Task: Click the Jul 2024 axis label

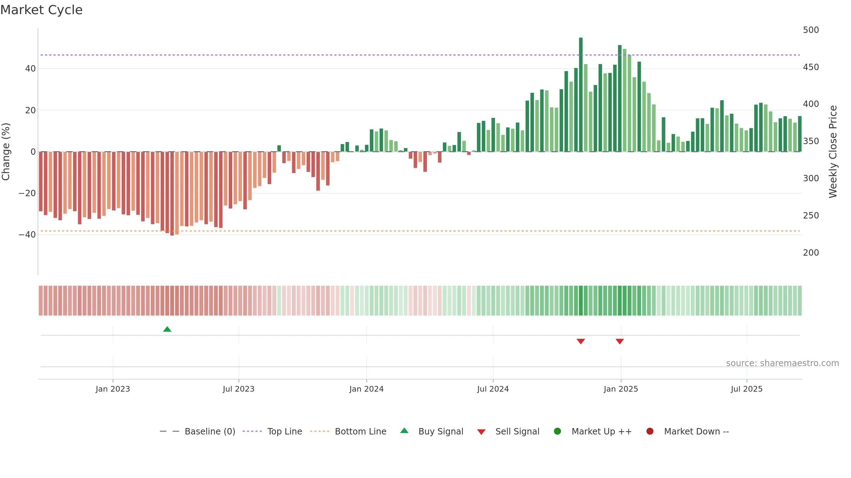Action: pyautogui.click(x=493, y=389)
